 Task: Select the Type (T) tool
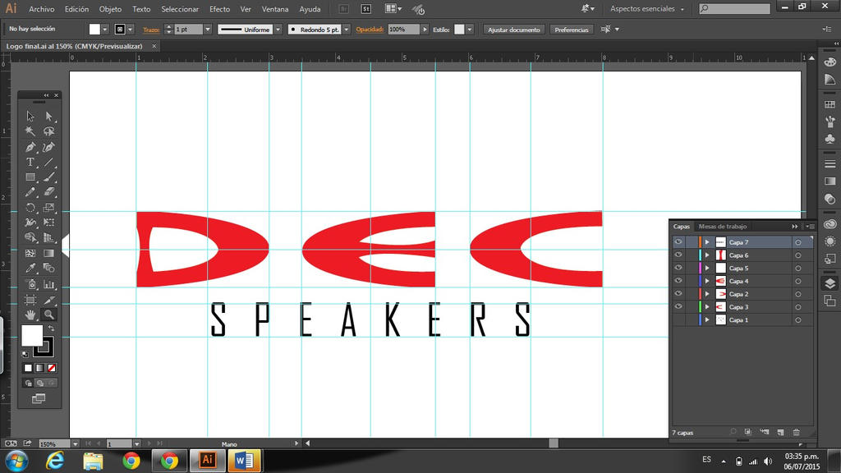(30, 162)
